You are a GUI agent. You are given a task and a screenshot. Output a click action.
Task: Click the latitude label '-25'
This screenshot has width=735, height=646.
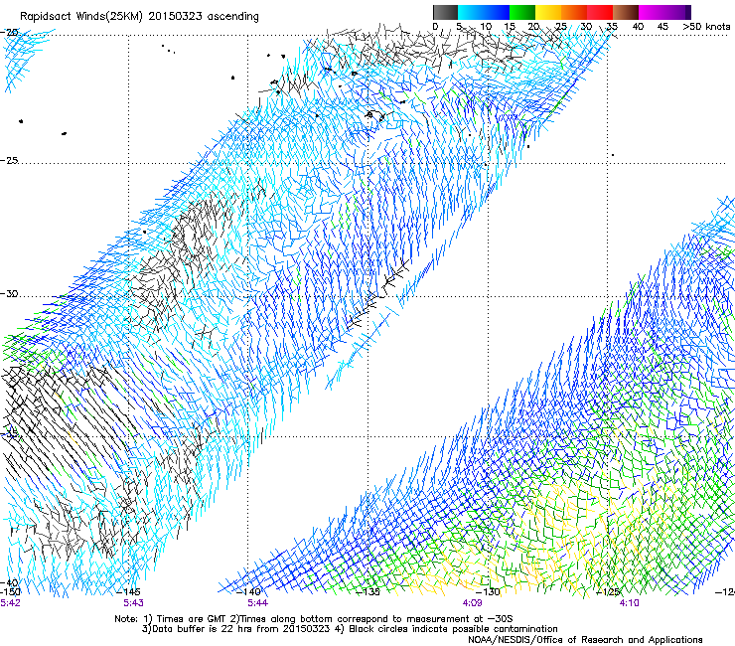tap(9, 160)
